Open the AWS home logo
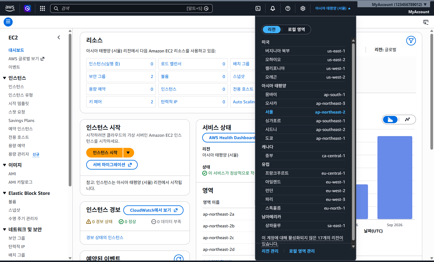434x262 pixels. (10, 8)
